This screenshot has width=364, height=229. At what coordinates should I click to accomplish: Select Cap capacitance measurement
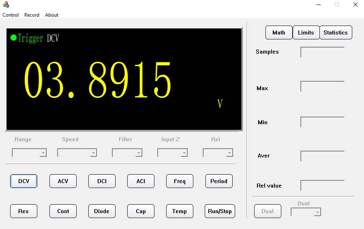141,211
